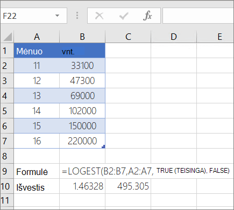Select column D header

pos(174,37)
